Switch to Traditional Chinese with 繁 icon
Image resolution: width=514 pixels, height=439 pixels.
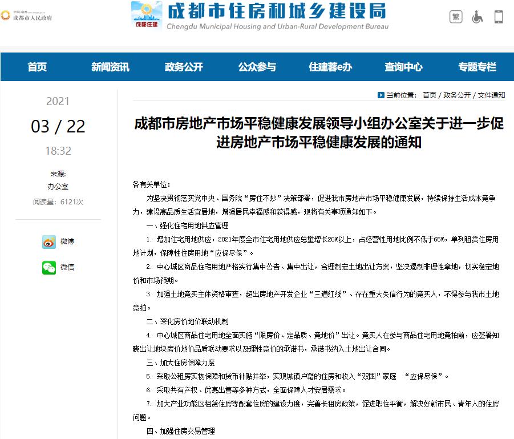coord(456,17)
